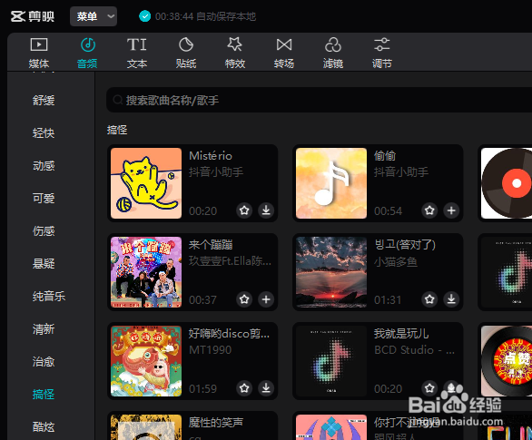Download the 好嗨哟disco track
This screenshot has width=532, height=440.
pyautogui.click(x=266, y=388)
